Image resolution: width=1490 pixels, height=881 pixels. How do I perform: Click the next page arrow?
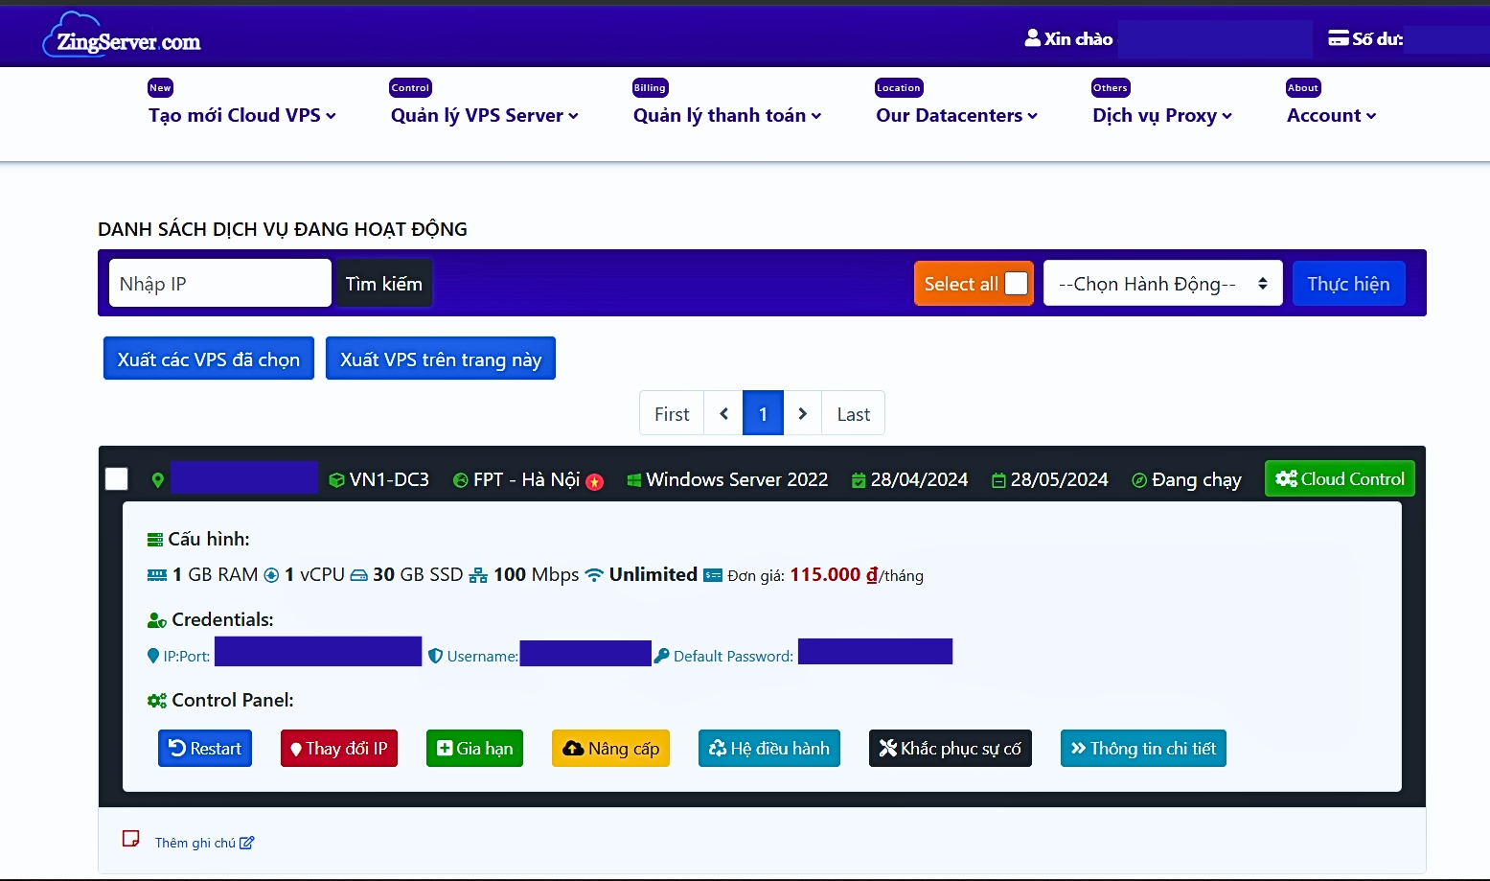click(x=802, y=413)
